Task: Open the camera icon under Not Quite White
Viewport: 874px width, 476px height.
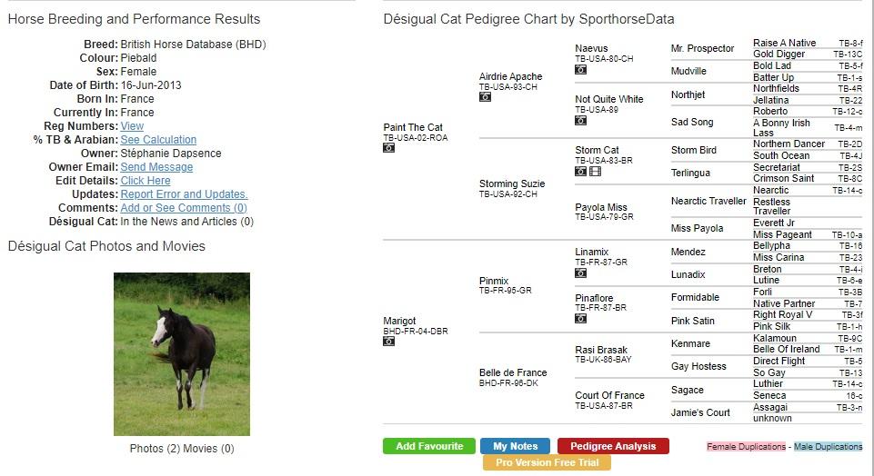Action: (581, 120)
